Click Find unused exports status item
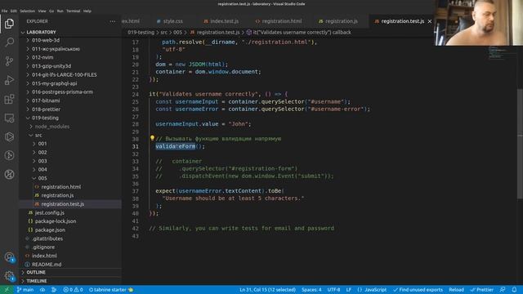Viewport: 523px width, 294px height. (x=418, y=290)
